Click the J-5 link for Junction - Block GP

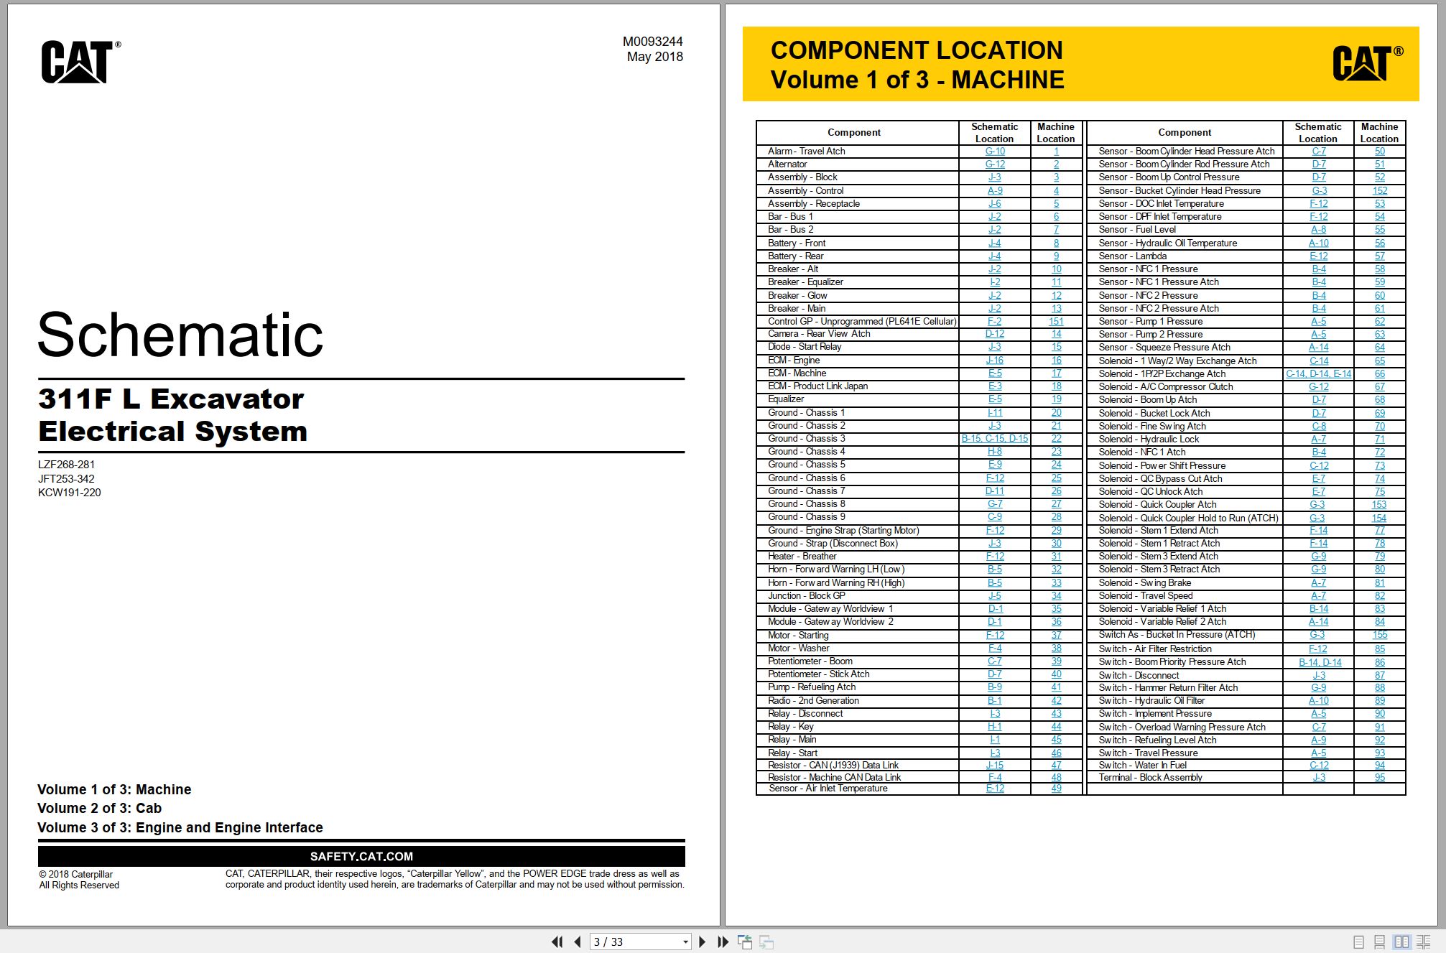995,596
